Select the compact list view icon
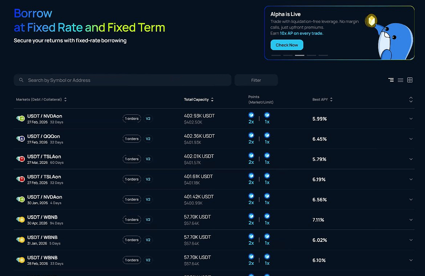Viewport: 425px width, 276px height. click(400, 80)
